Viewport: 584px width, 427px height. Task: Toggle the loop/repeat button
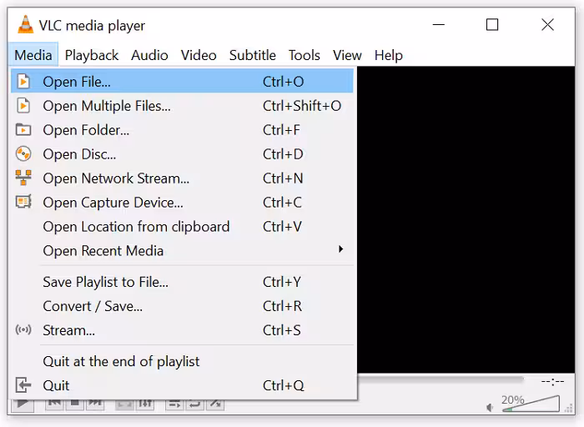194,404
